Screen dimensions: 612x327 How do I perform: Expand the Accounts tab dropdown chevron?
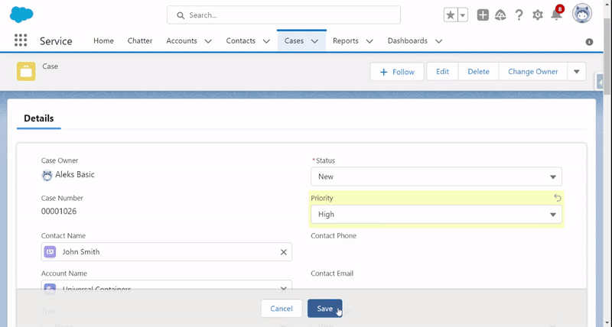pos(208,41)
